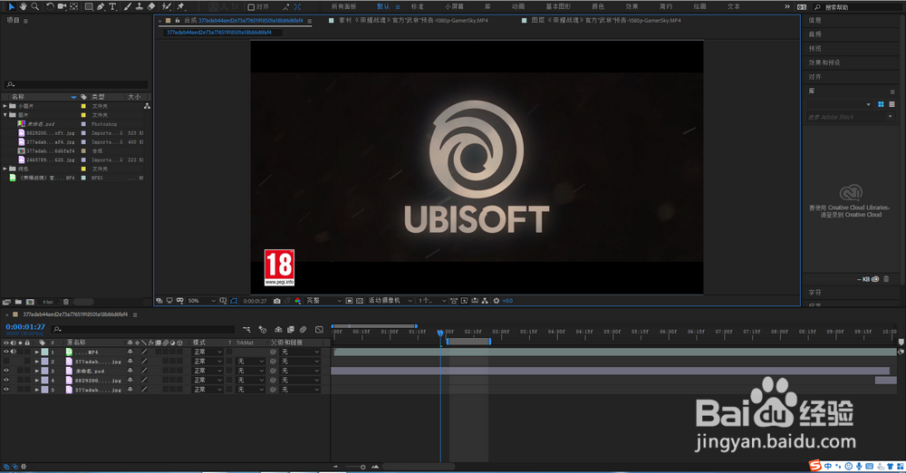Open the 音频 panel
Viewport: 906px width, 473px height.
coord(814,34)
